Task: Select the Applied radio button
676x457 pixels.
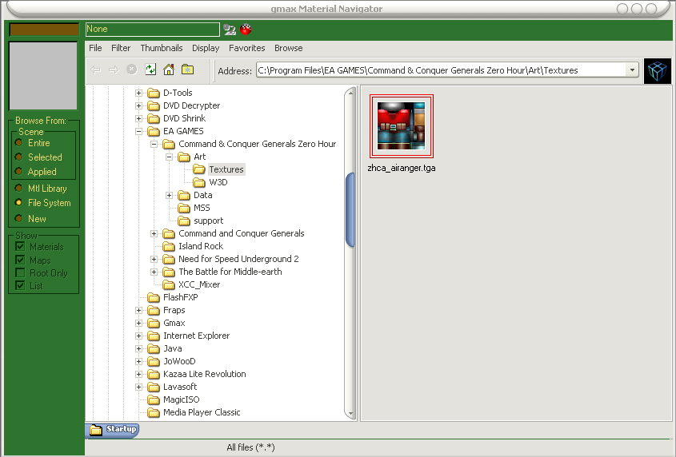Action: (x=18, y=171)
